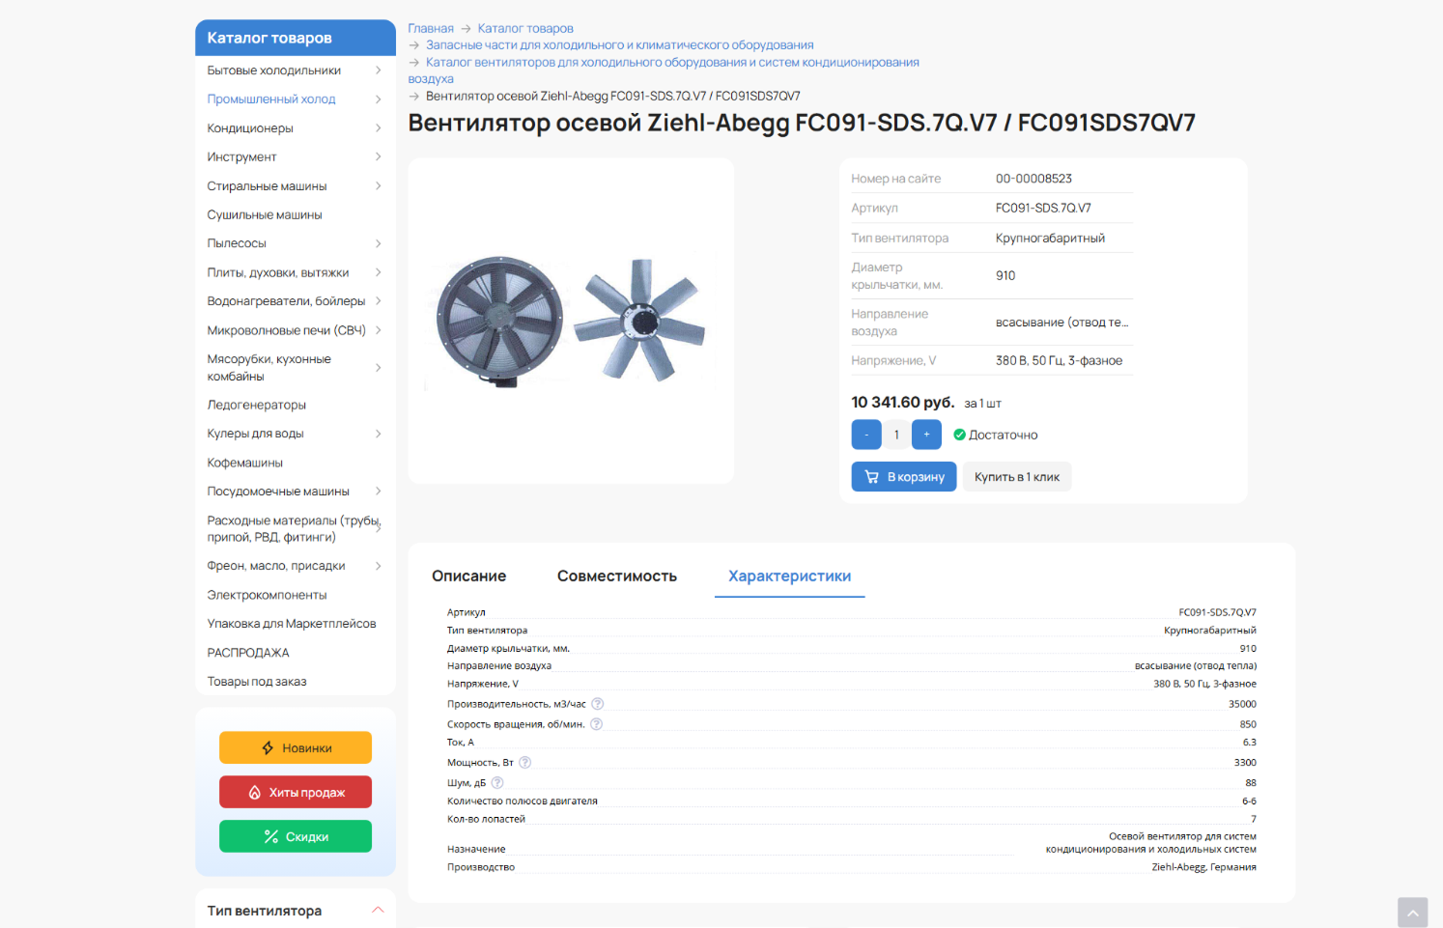Click the price 10 341.60 руб.
Screen dimensions: 1443x928
902,403
